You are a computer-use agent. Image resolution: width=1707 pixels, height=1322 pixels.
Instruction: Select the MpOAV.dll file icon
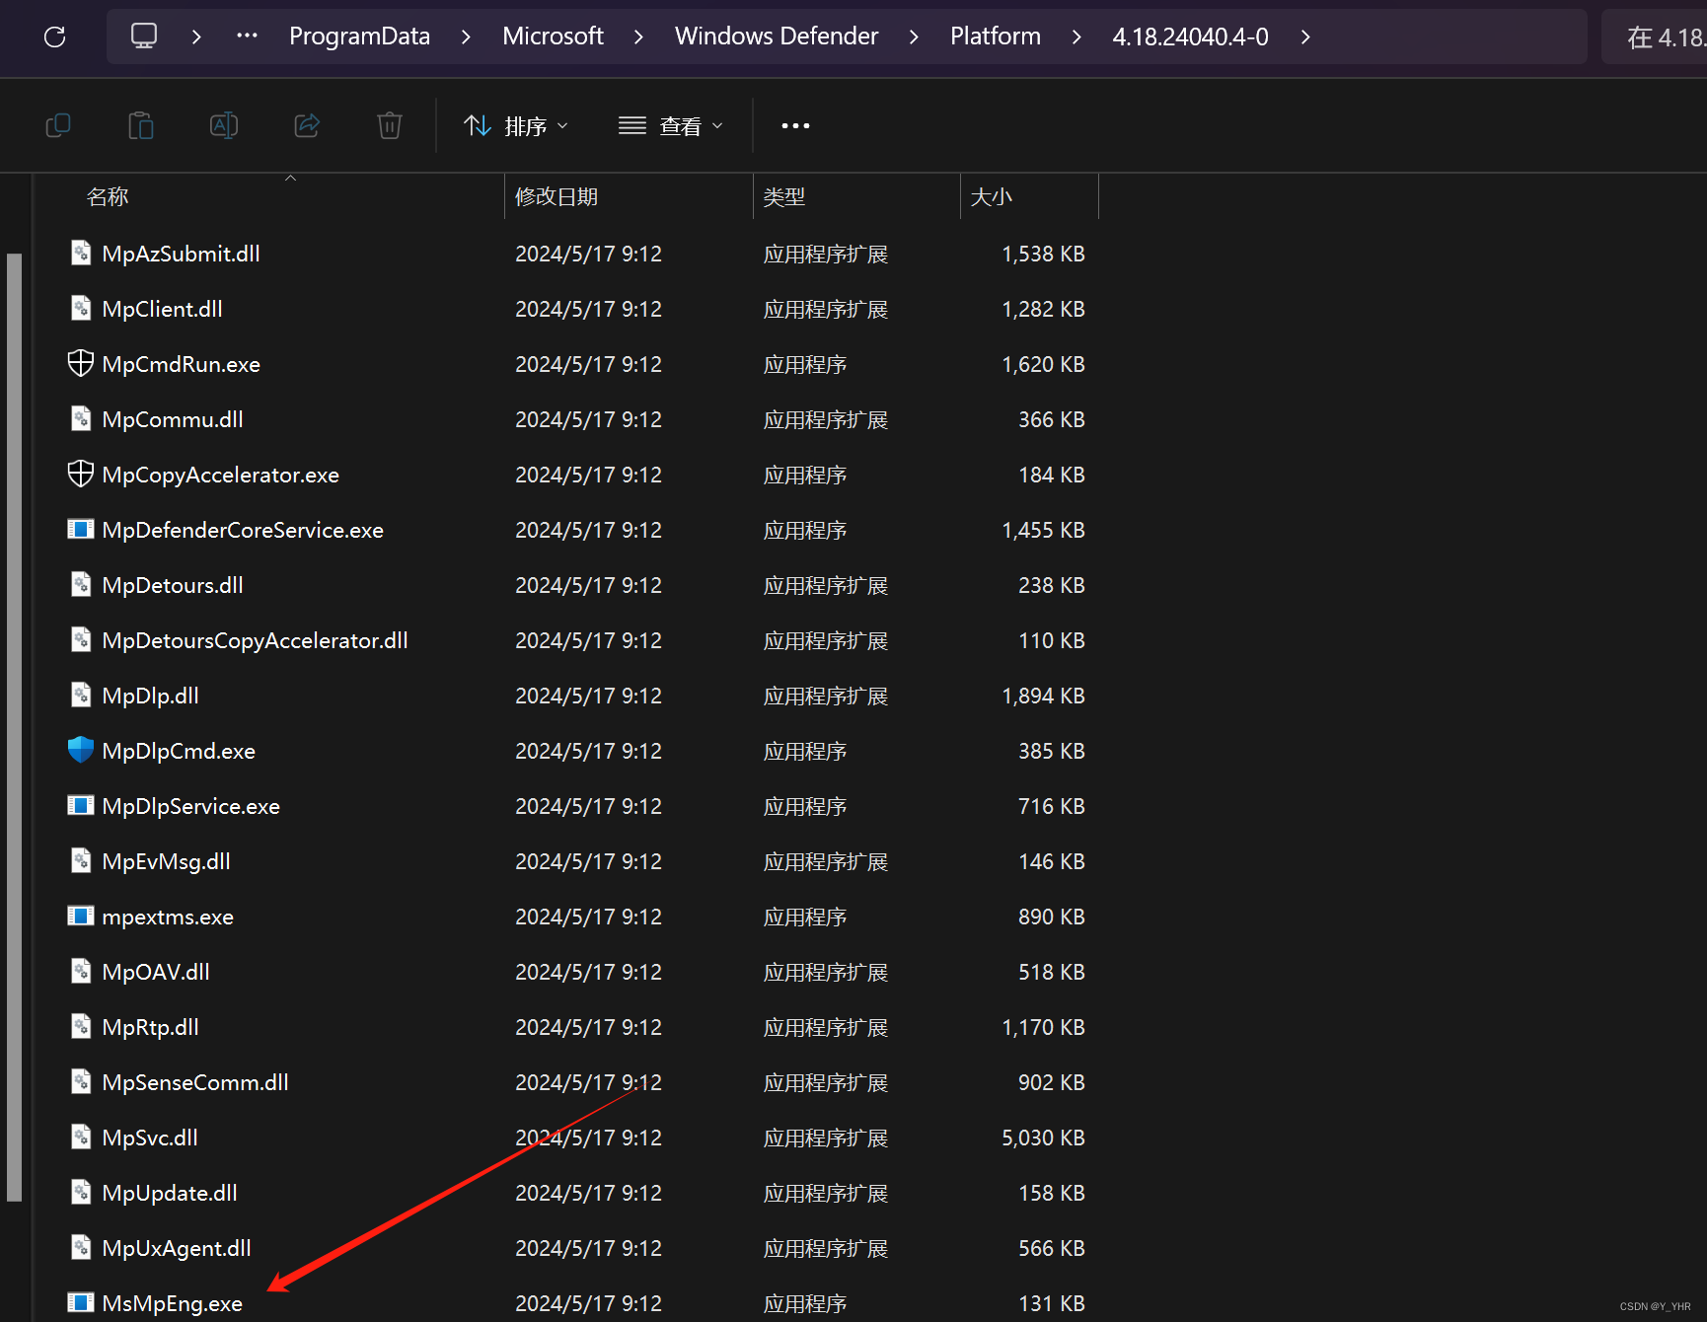(x=81, y=971)
